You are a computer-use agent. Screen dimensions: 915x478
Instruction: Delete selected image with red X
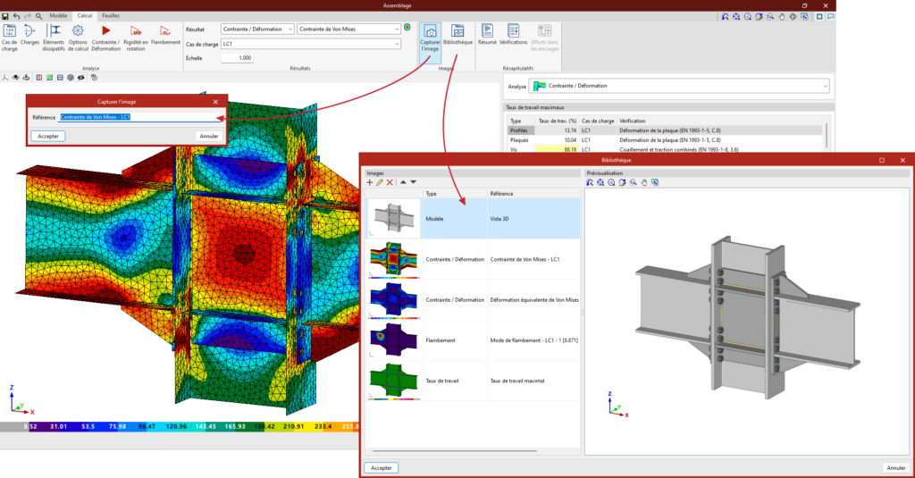(390, 181)
